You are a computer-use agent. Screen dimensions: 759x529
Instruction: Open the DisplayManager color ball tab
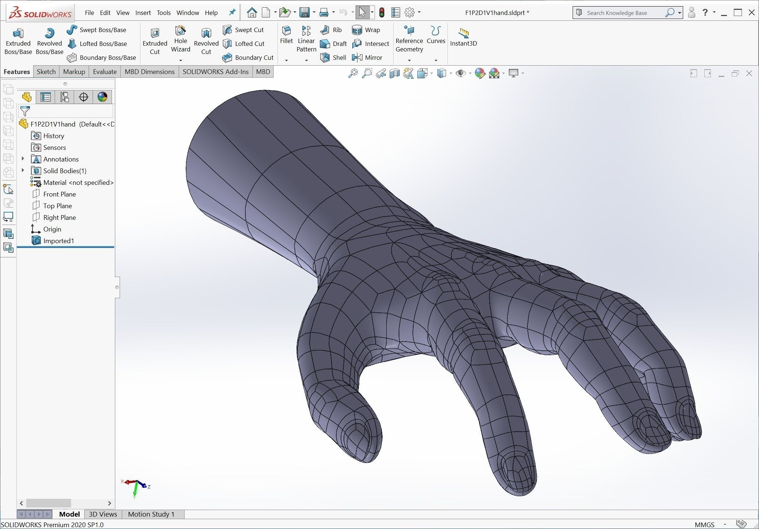coord(102,97)
